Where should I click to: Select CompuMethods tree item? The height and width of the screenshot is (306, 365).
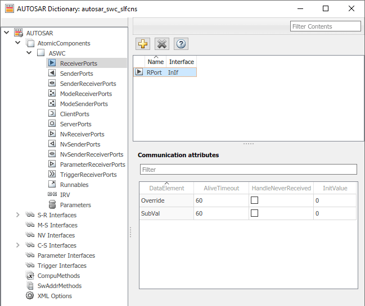click(x=58, y=276)
